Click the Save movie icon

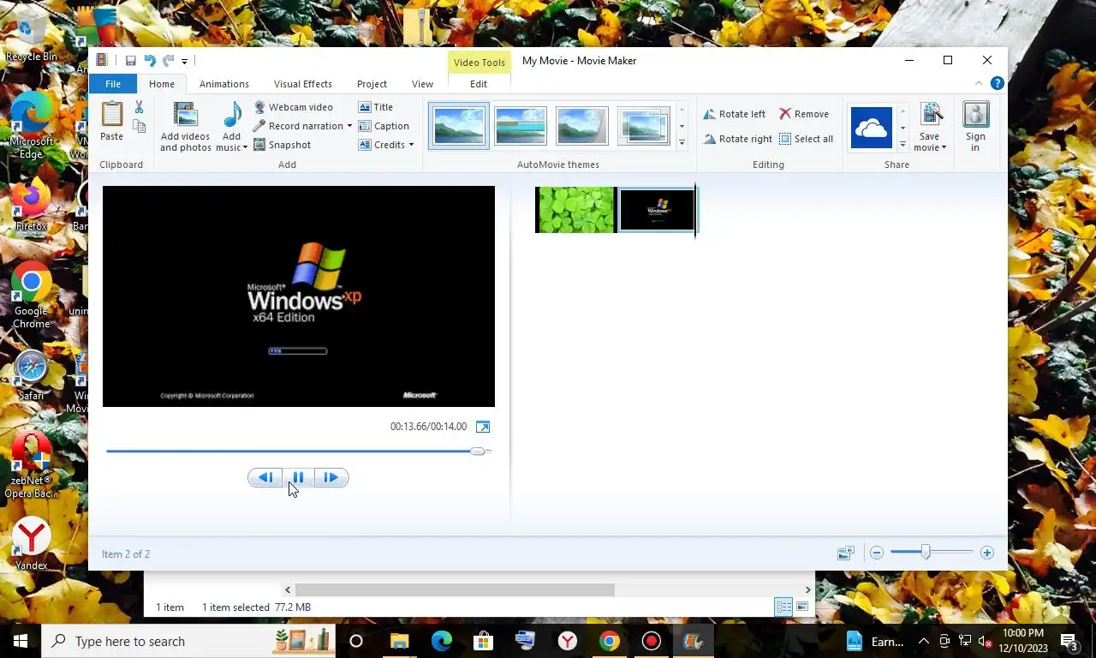pyautogui.click(x=931, y=115)
